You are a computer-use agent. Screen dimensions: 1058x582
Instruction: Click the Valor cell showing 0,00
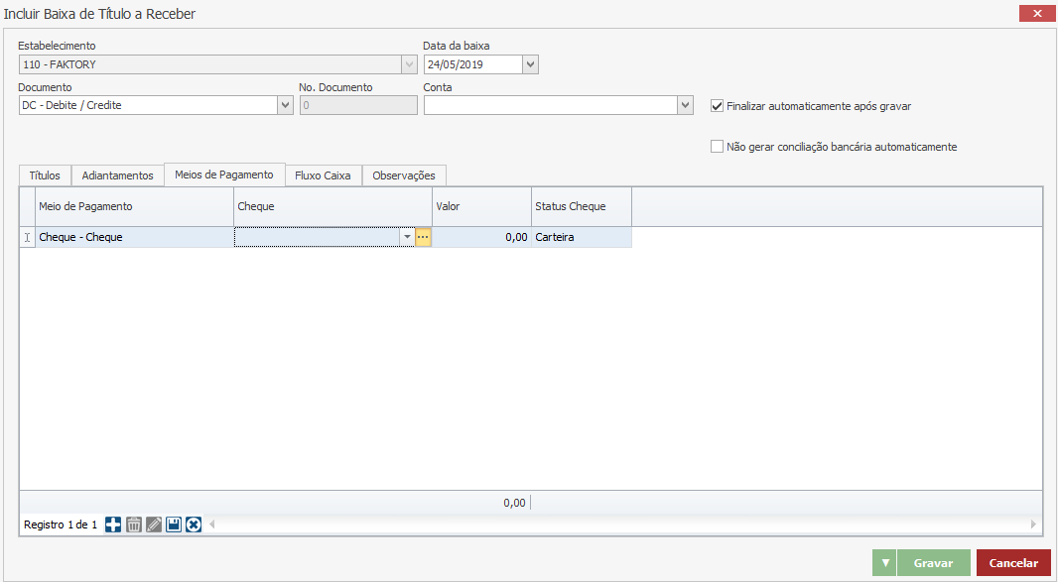click(x=481, y=238)
